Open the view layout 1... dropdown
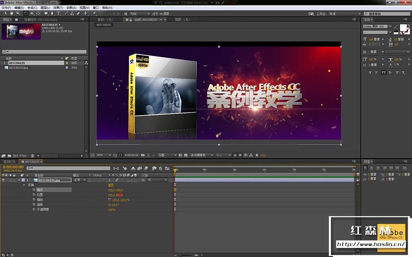 coord(224,155)
